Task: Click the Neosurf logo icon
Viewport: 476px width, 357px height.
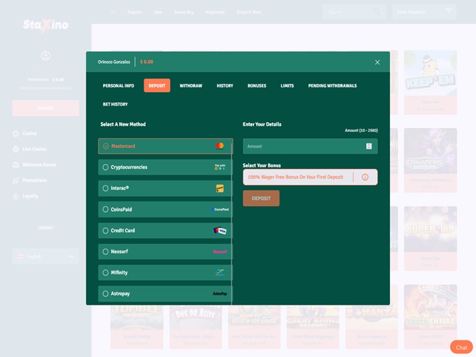Action: (220, 252)
